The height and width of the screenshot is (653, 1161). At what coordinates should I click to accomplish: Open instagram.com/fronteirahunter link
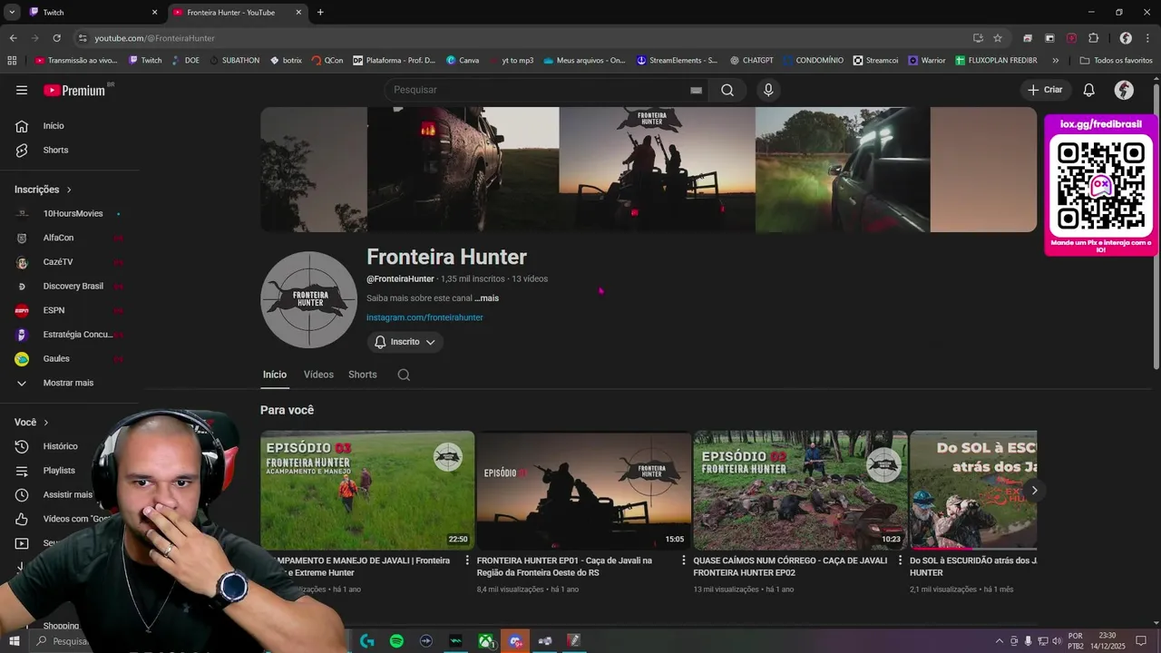coord(424,317)
